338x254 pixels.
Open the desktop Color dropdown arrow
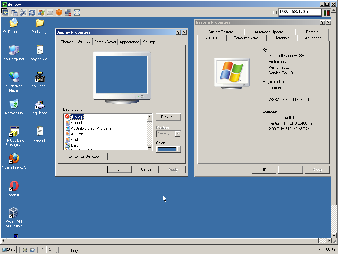(x=179, y=149)
